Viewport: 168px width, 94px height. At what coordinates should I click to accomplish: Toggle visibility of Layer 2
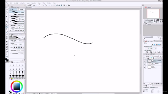coord(144,61)
